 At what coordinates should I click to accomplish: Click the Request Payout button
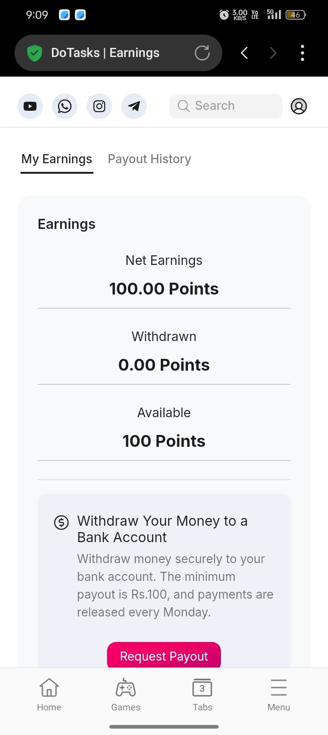164,656
